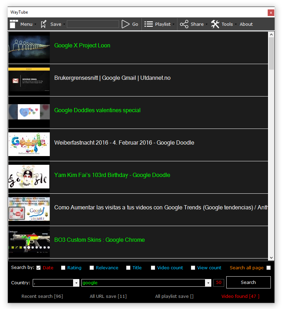Open Google X Project Loon thumbnail
Image resolution: width=283 pixels, height=309 pixels.
point(29,47)
